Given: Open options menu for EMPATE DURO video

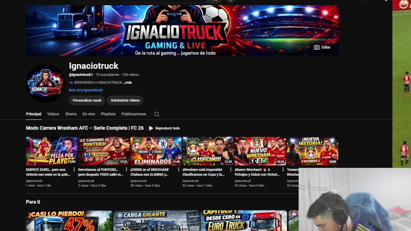Looking at the screenshot, I should (74, 170).
